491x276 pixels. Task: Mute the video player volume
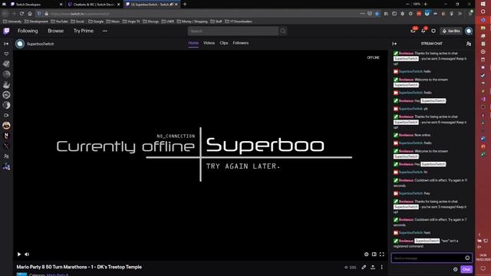click(27, 255)
